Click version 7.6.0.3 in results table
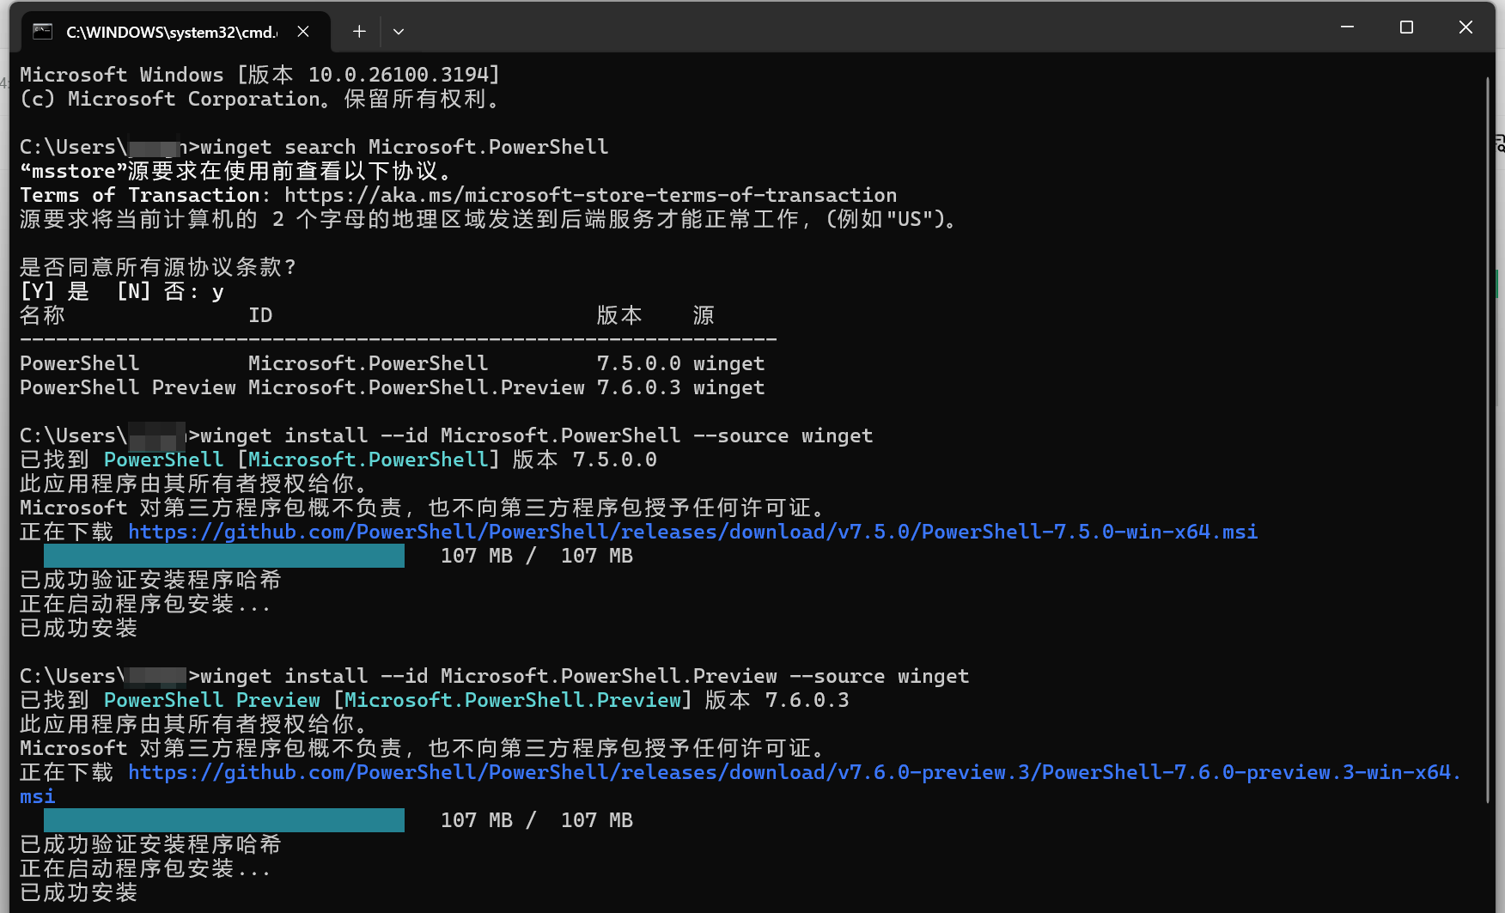The image size is (1505, 913). (x=638, y=388)
